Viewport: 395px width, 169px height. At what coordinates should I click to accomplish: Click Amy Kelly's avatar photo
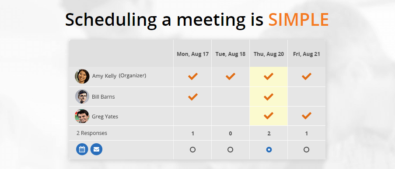tap(82, 76)
